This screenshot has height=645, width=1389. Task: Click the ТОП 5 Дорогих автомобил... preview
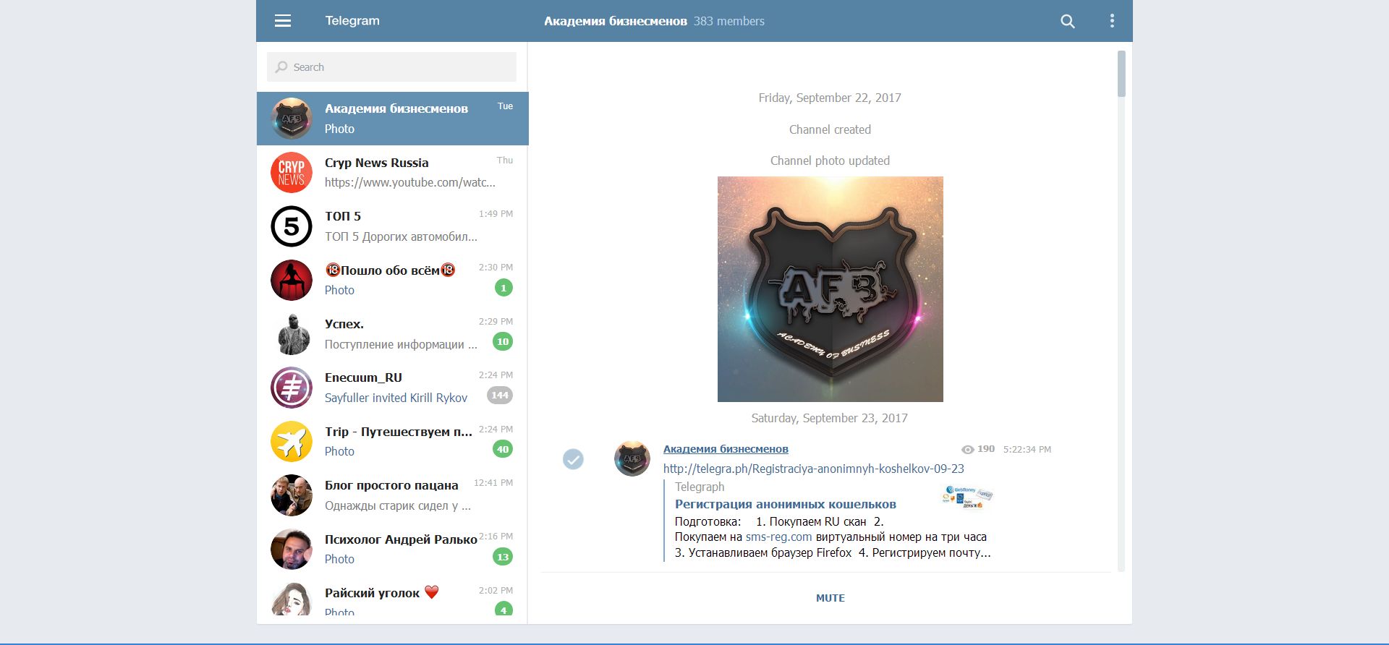click(401, 236)
